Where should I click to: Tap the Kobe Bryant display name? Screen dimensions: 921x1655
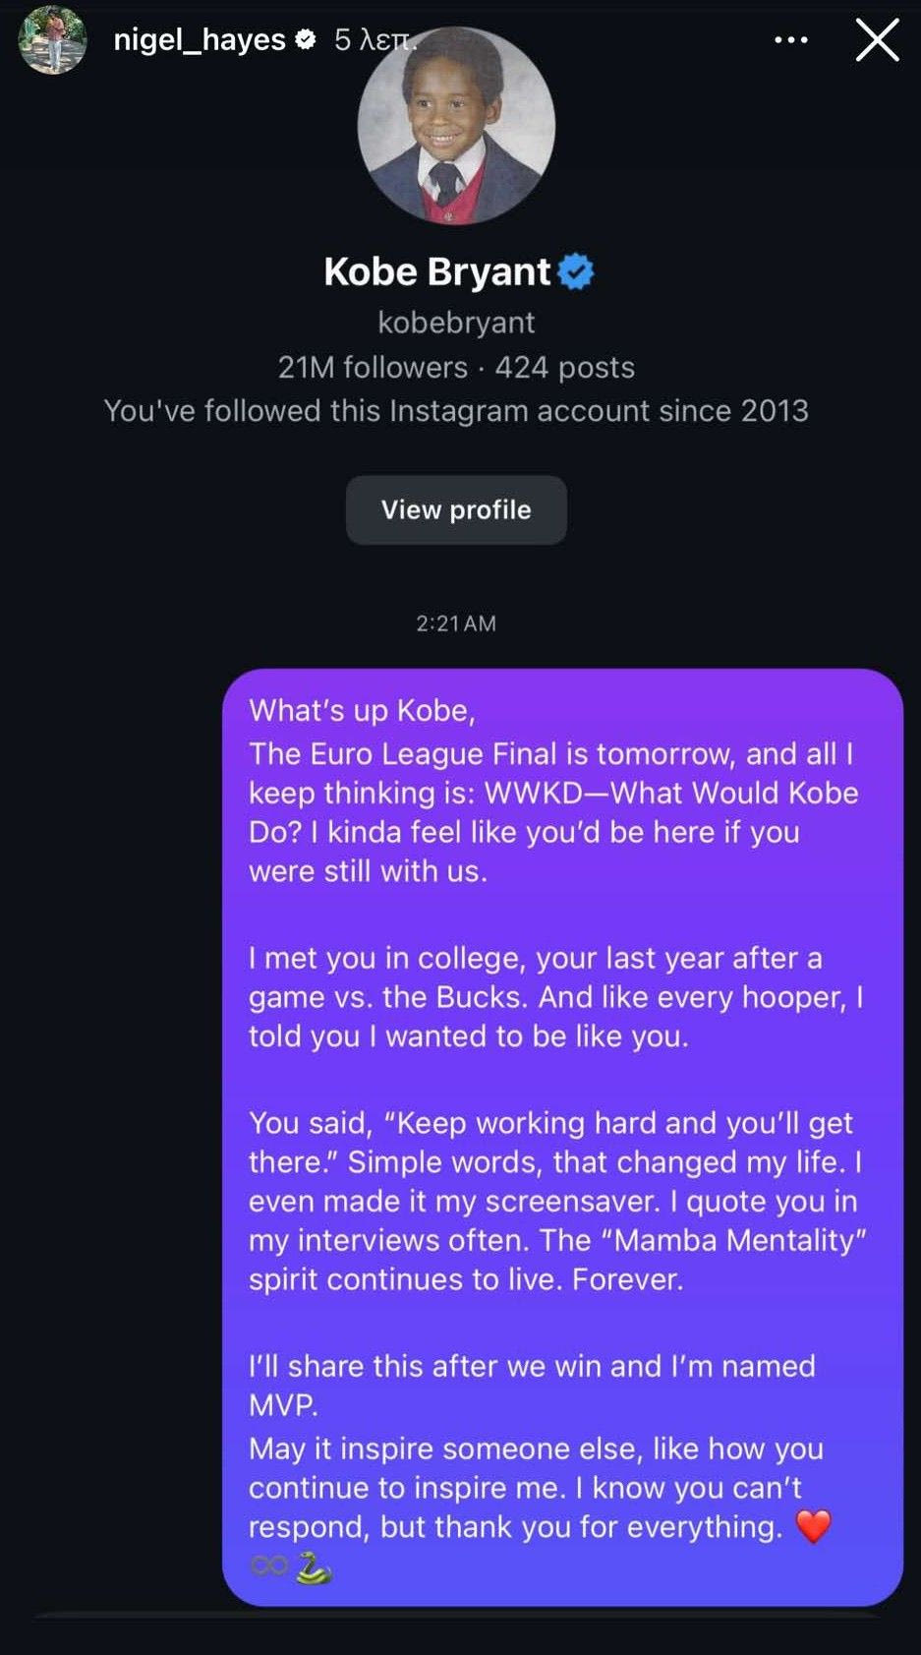(x=437, y=271)
